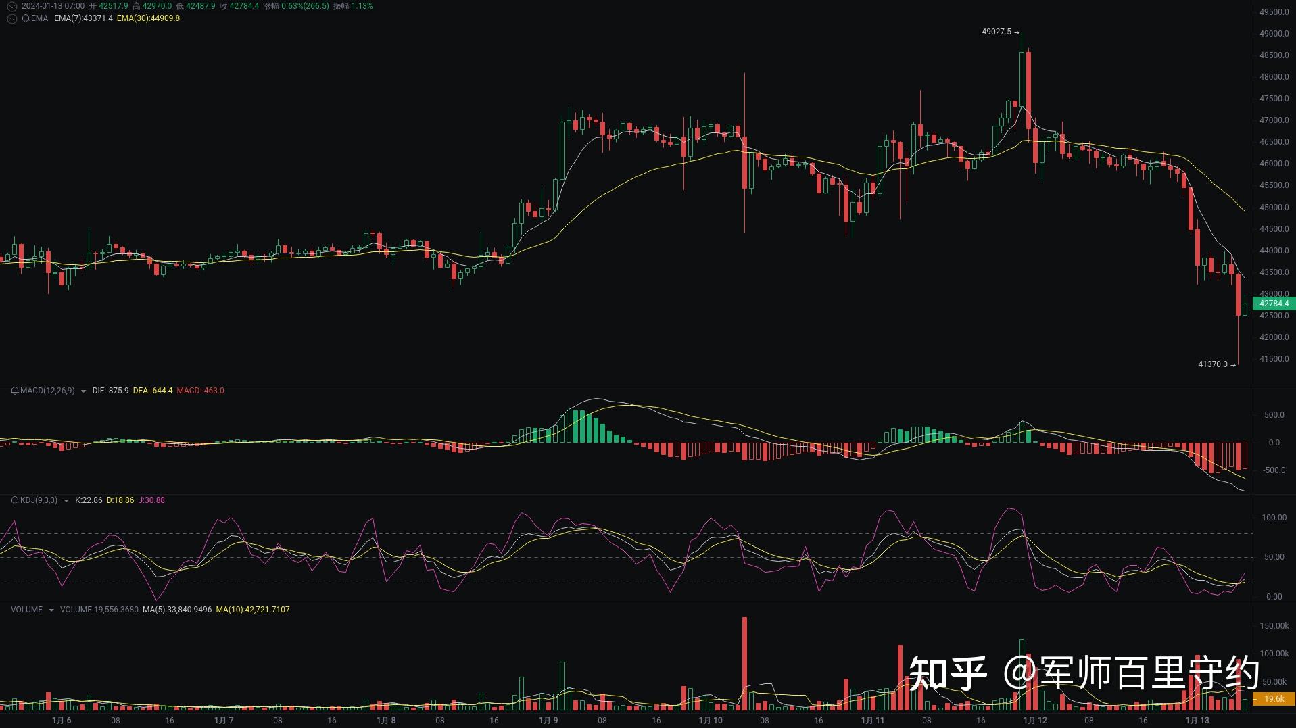Select the VOLUME indicator label

tap(26, 610)
